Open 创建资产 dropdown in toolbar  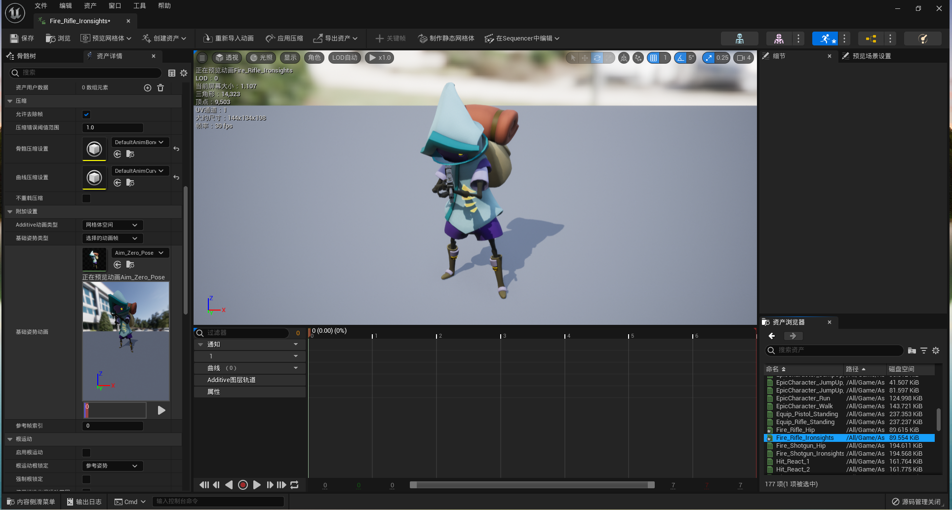point(164,38)
